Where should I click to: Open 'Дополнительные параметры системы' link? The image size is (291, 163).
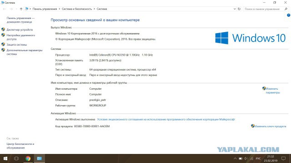[25, 52]
